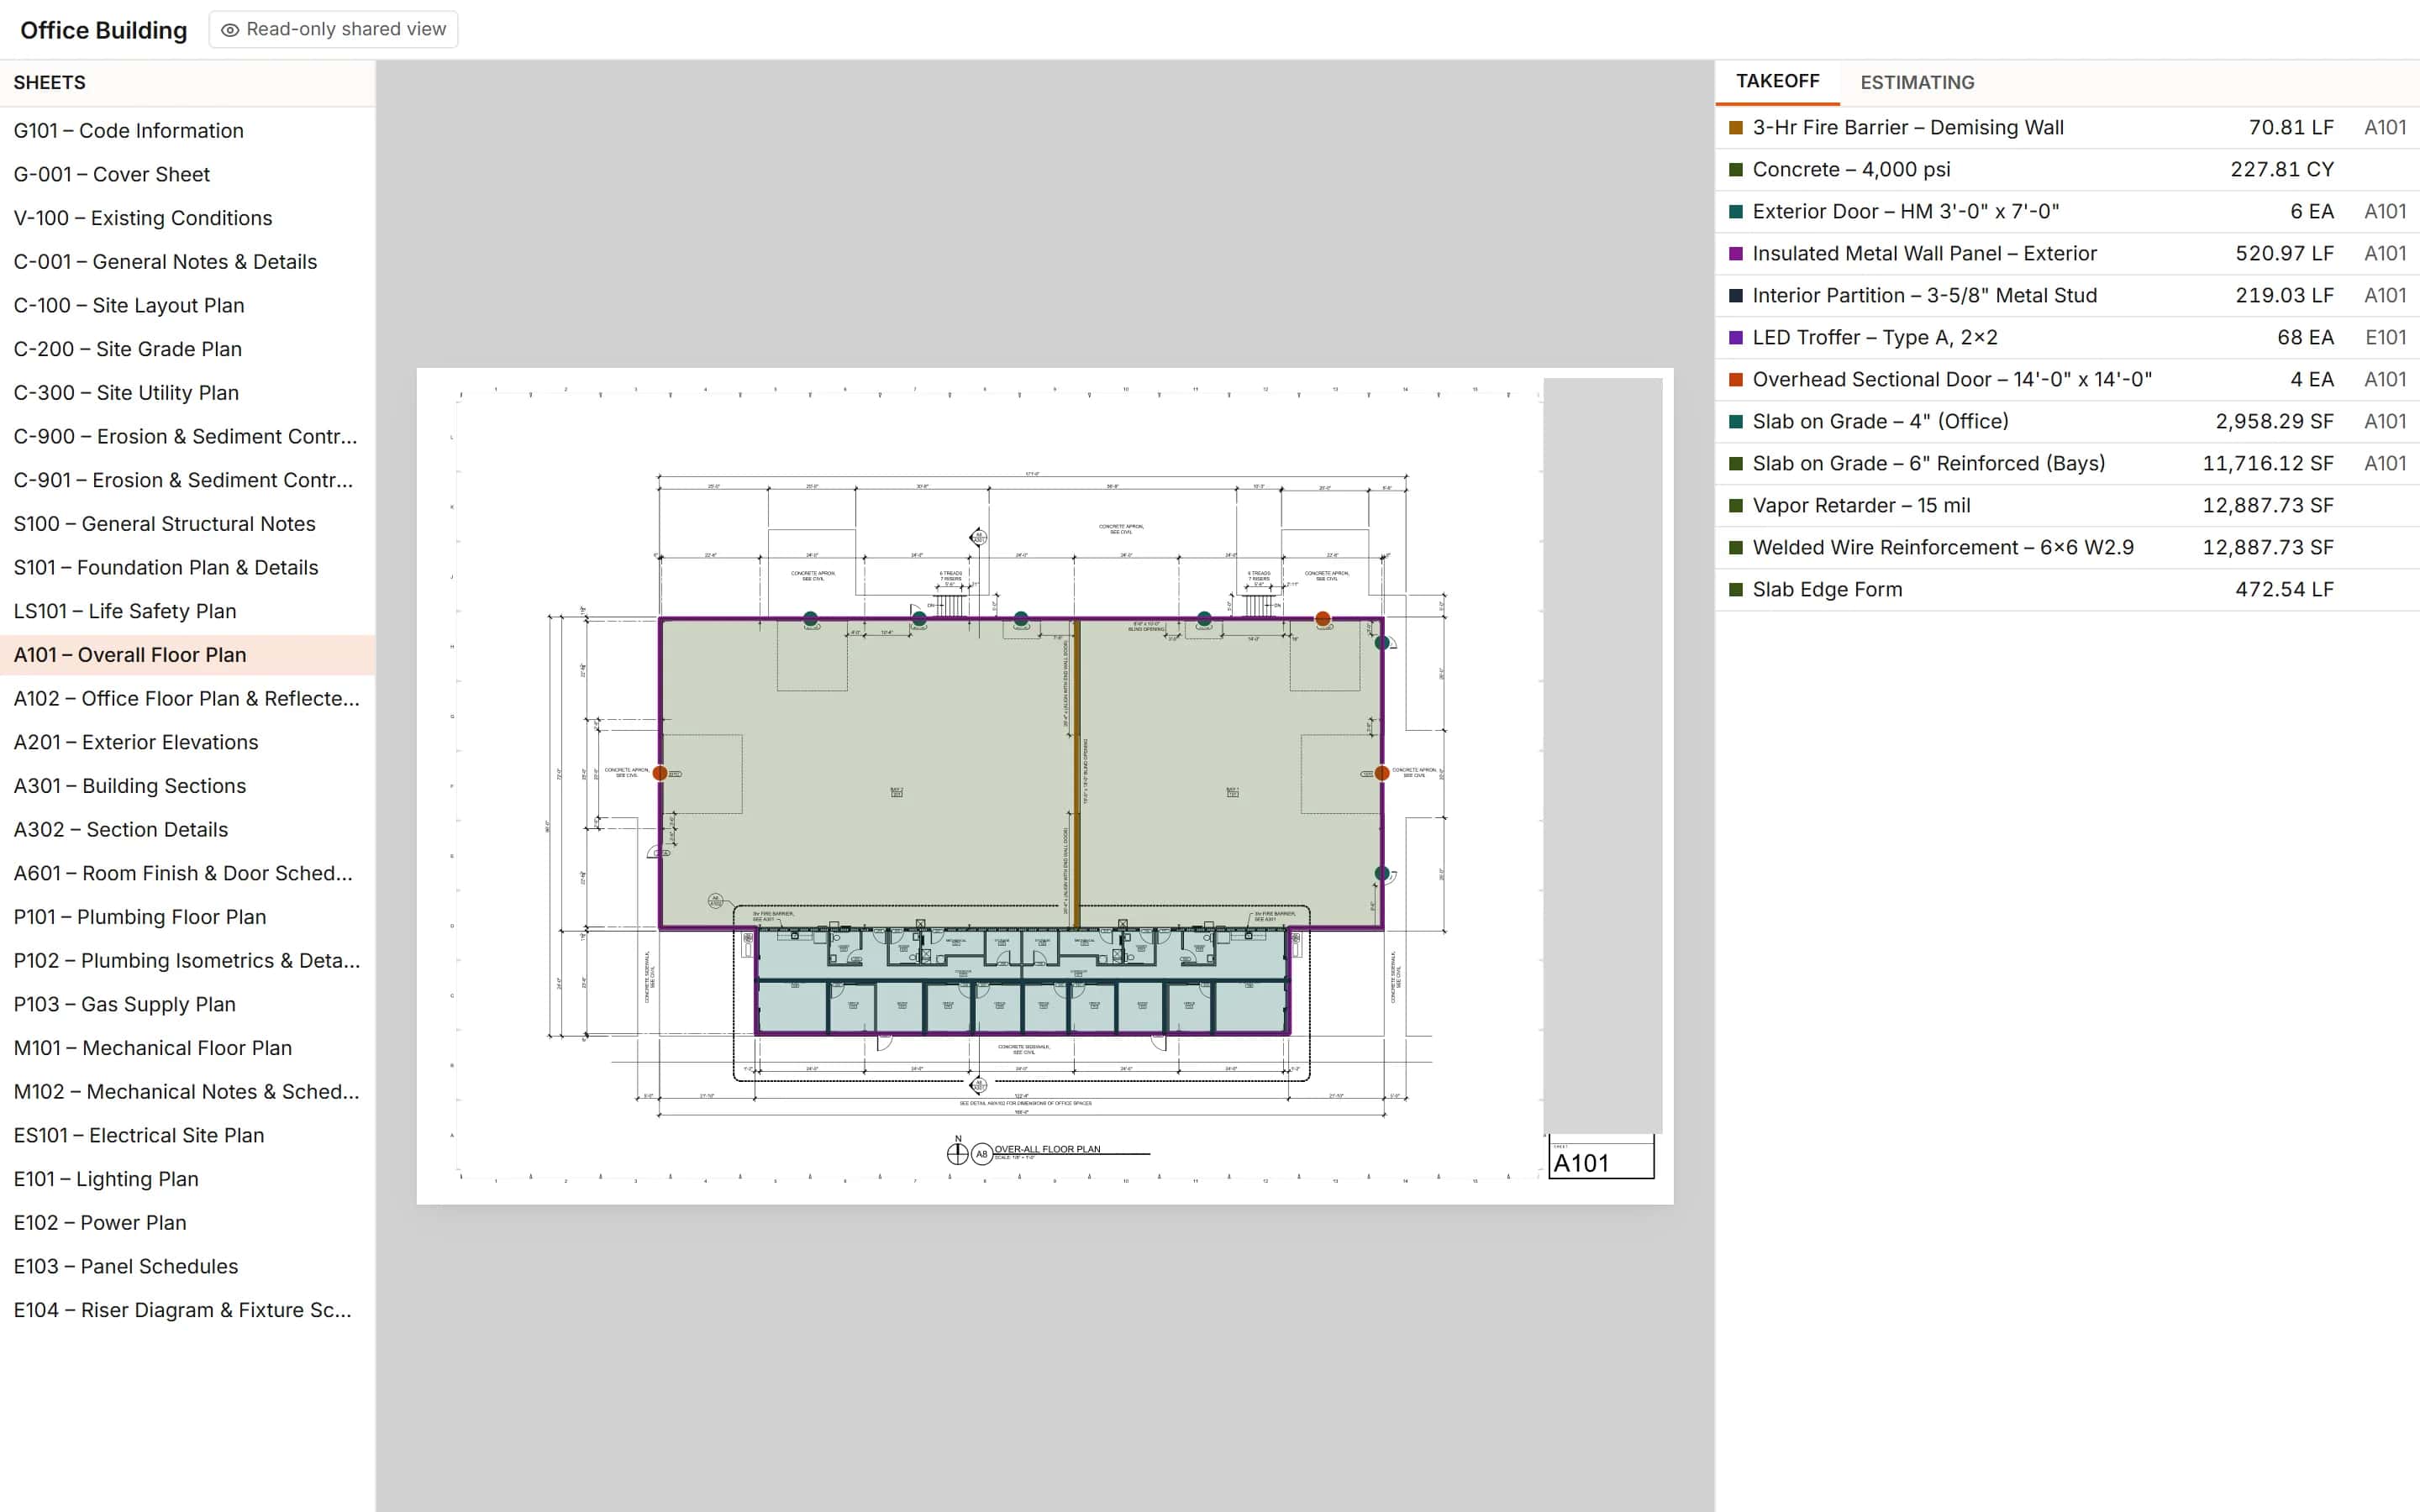
Task: Open sheet G101 – Code Information
Action: [x=187, y=130]
